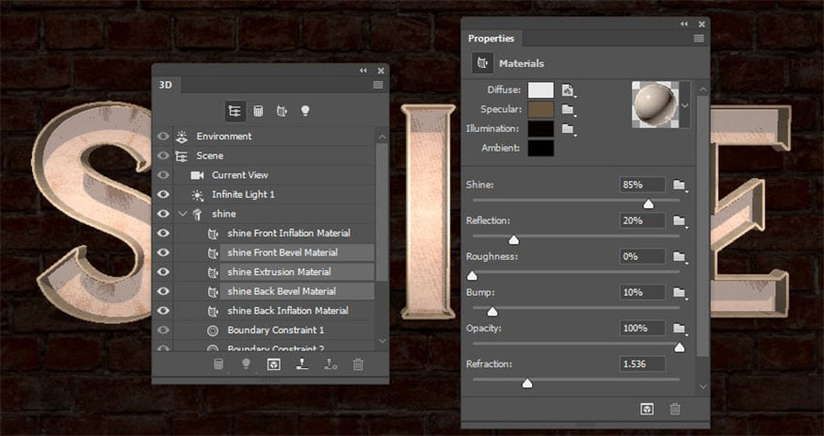The image size is (824, 436).
Task: Click the folder icon next to Diffuse
Action: pyautogui.click(x=568, y=90)
